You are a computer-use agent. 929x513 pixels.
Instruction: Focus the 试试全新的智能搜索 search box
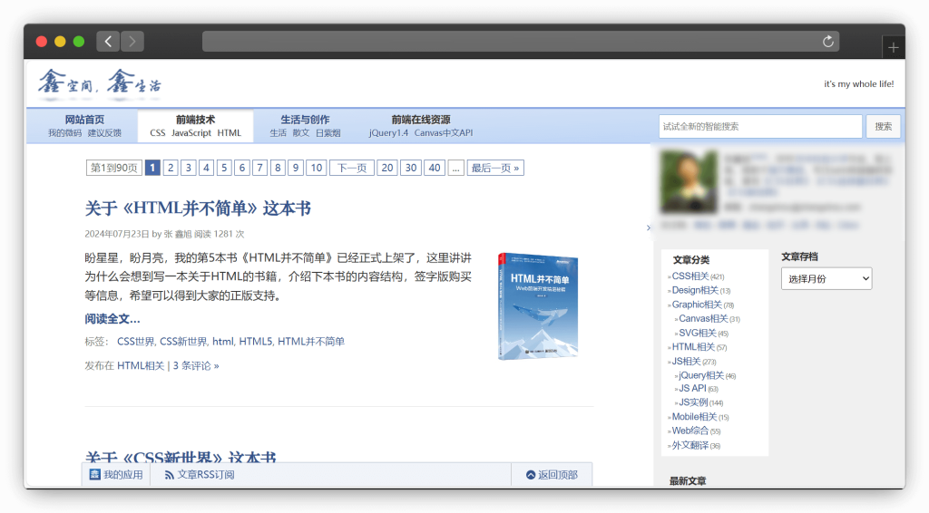pos(760,126)
